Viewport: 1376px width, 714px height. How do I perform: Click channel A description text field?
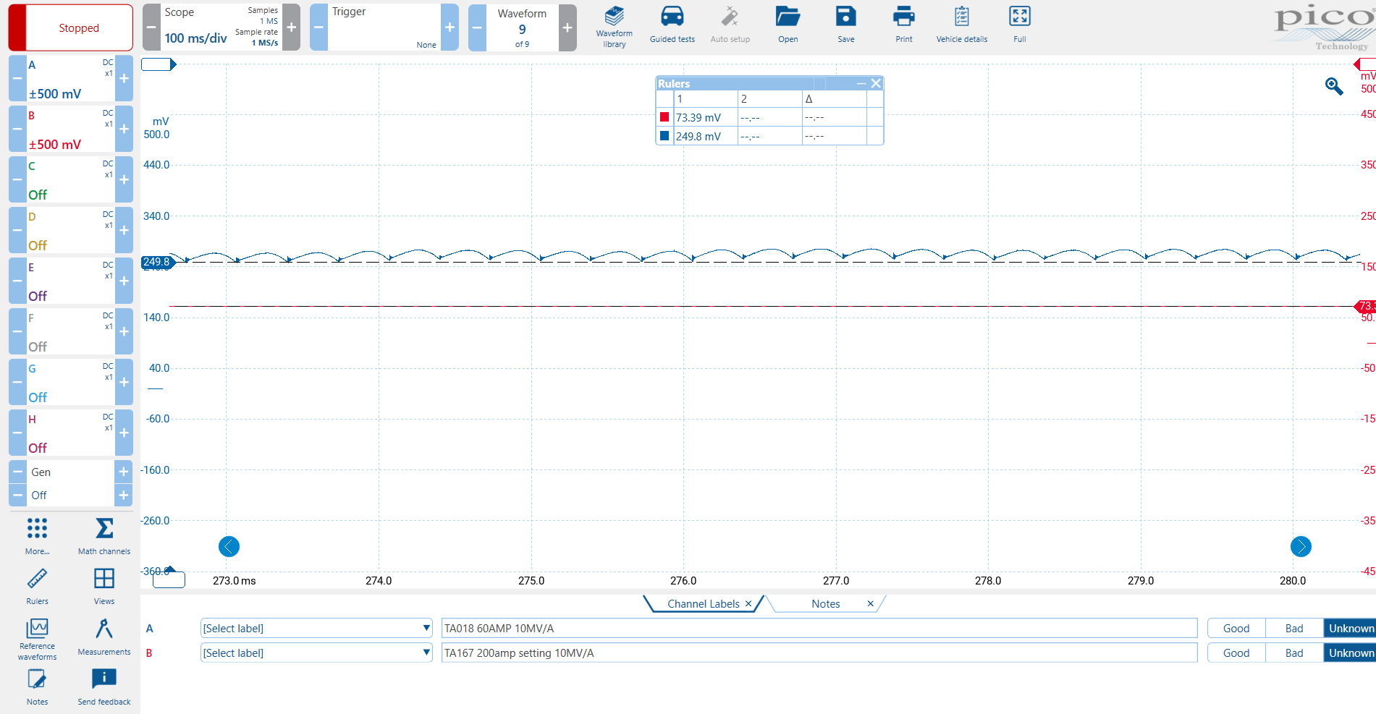(x=819, y=628)
